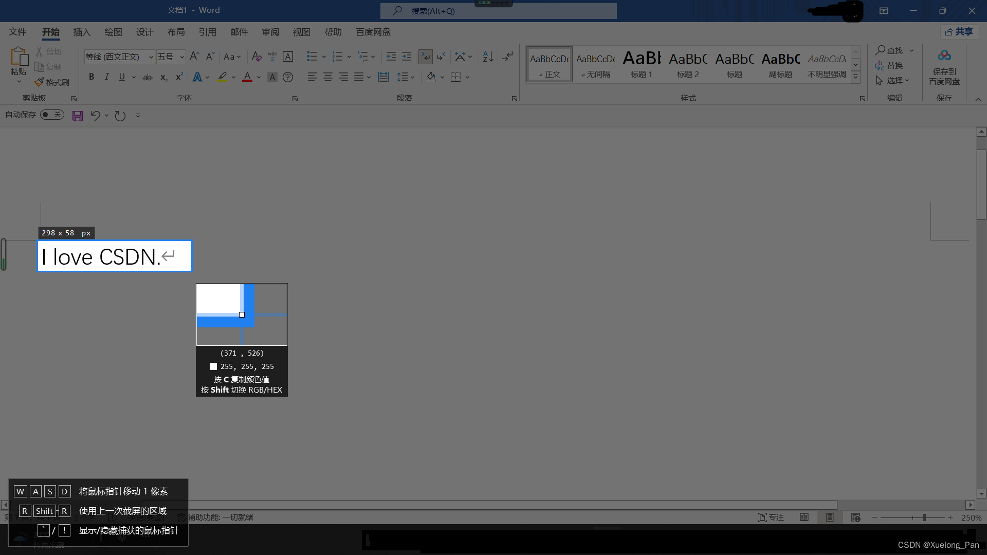This screenshot has height=555, width=987.
Task: Click the 共享 share button
Action: (959, 32)
